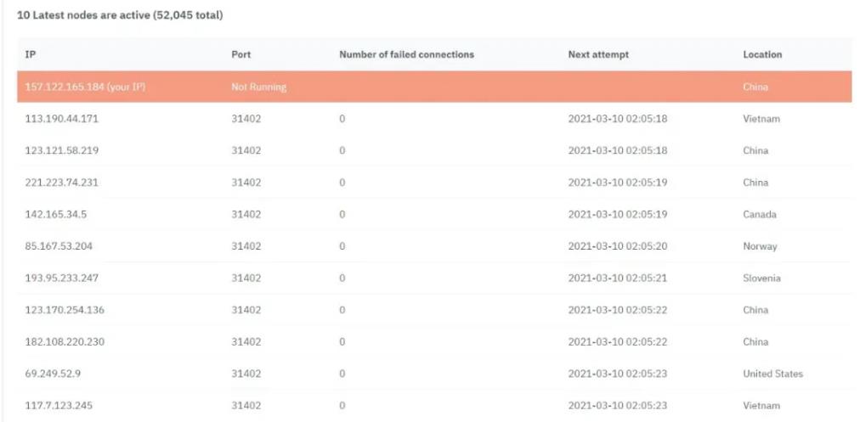The width and height of the screenshot is (860, 422).
Task: Click the Not Running port status
Action: point(259,87)
